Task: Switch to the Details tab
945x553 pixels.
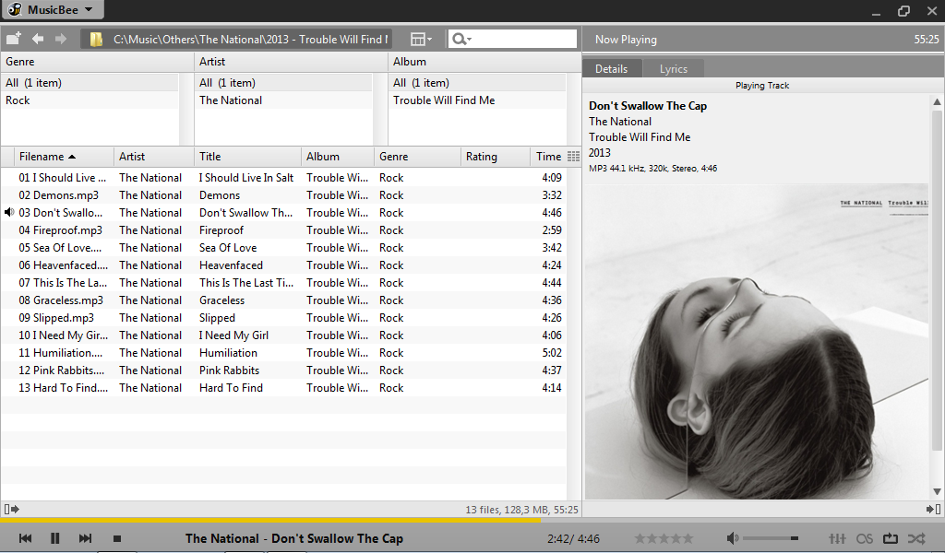Action: (x=612, y=68)
